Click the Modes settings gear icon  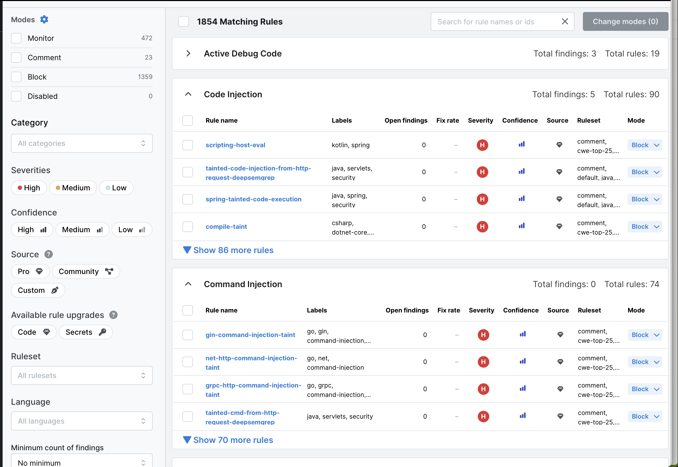click(44, 20)
